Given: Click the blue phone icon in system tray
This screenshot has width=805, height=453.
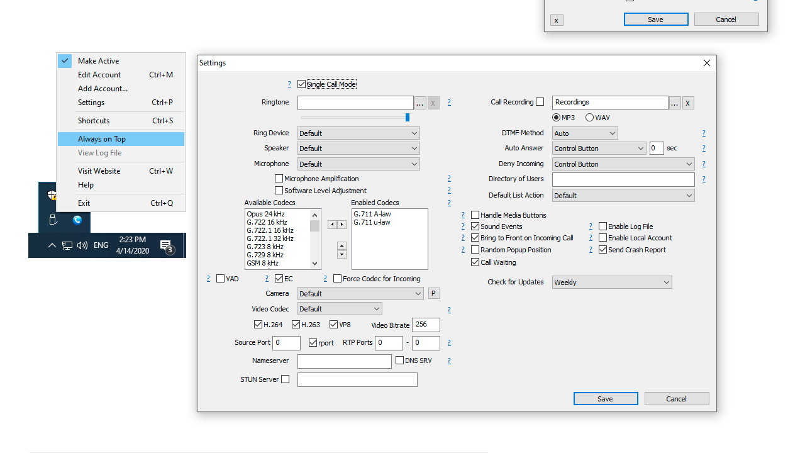Looking at the screenshot, I should tap(77, 220).
